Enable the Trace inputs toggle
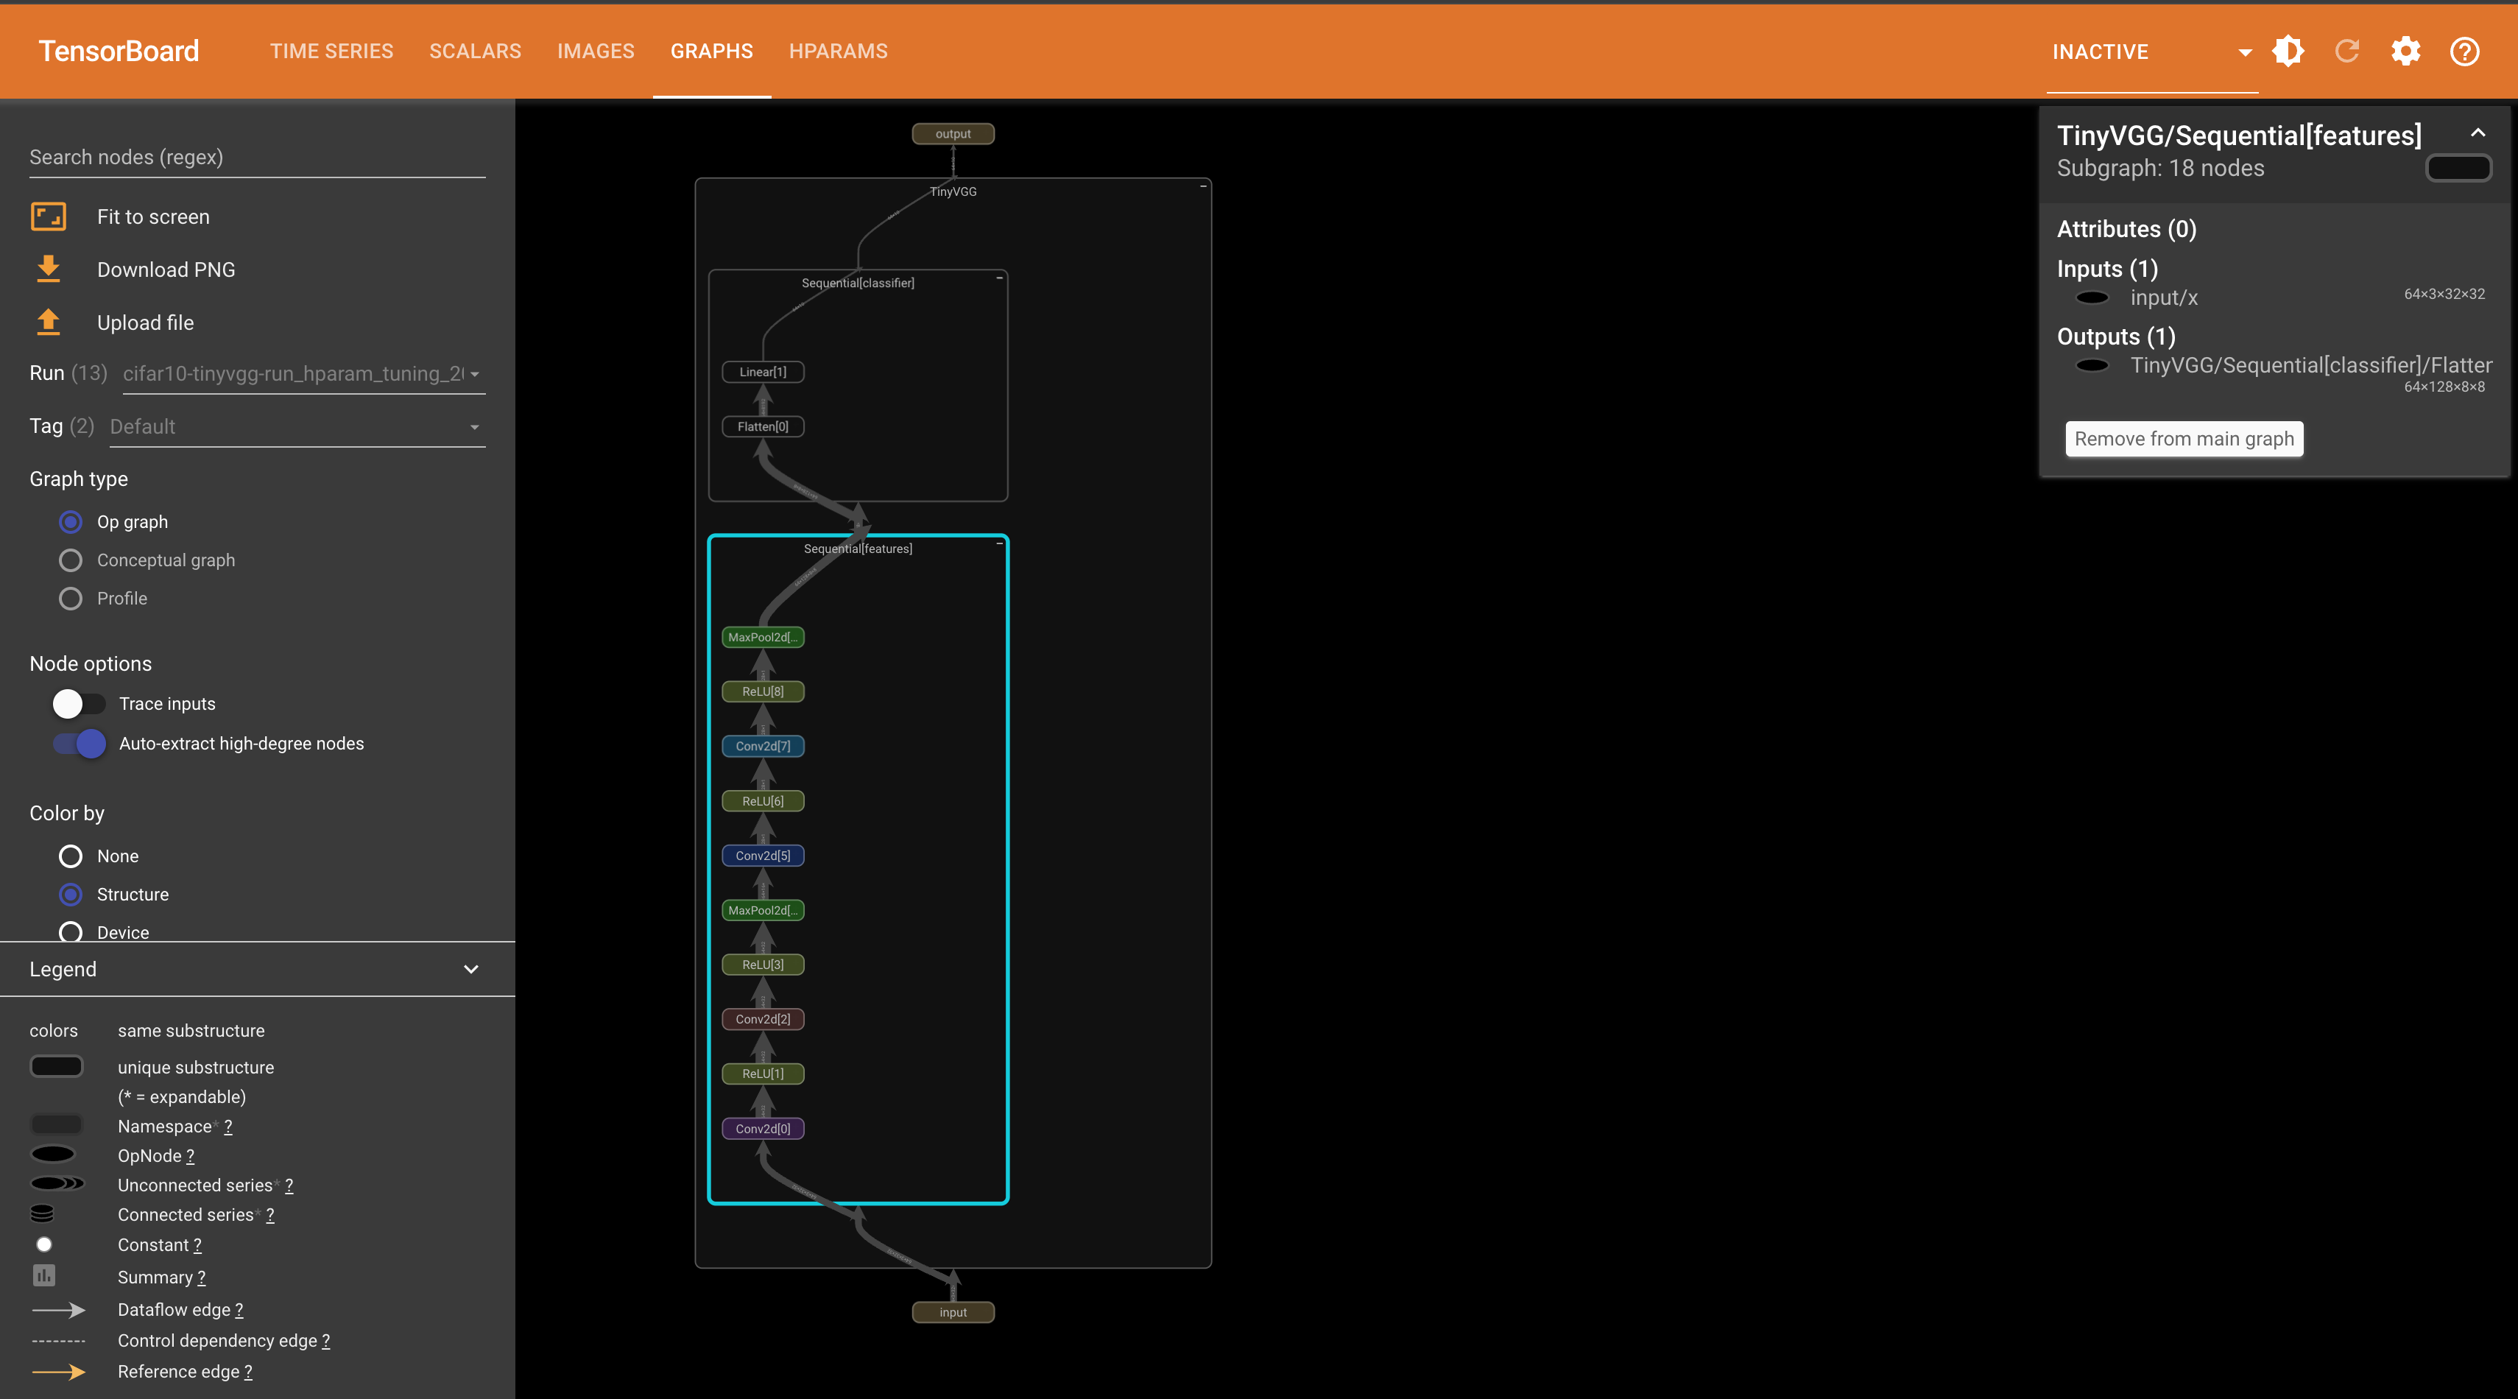2518x1399 pixels. (x=78, y=703)
